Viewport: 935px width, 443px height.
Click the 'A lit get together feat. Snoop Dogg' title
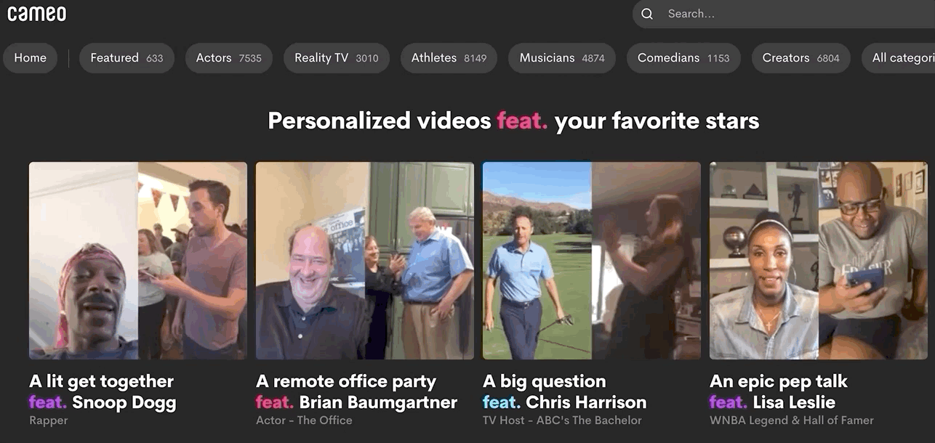pos(103,391)
